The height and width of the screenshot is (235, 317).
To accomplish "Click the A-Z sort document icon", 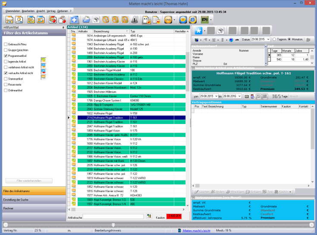I will [x=147, y=20].
